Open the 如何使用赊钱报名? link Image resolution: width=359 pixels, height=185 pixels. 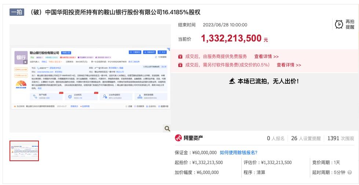239,153
